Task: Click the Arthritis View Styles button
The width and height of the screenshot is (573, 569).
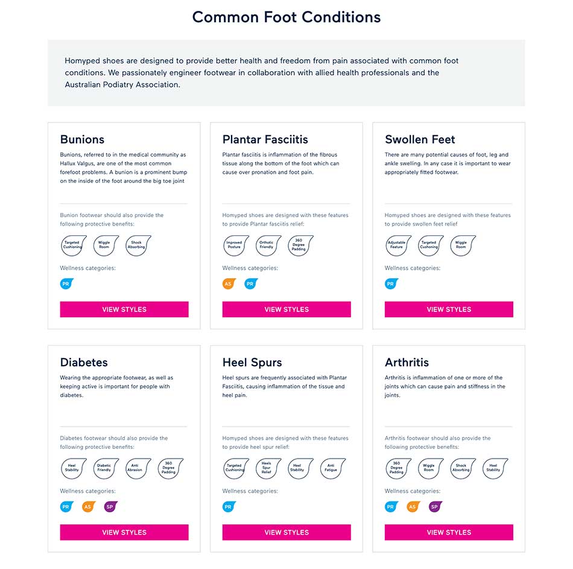Action: pyautogui.click(x=449, y=532)
